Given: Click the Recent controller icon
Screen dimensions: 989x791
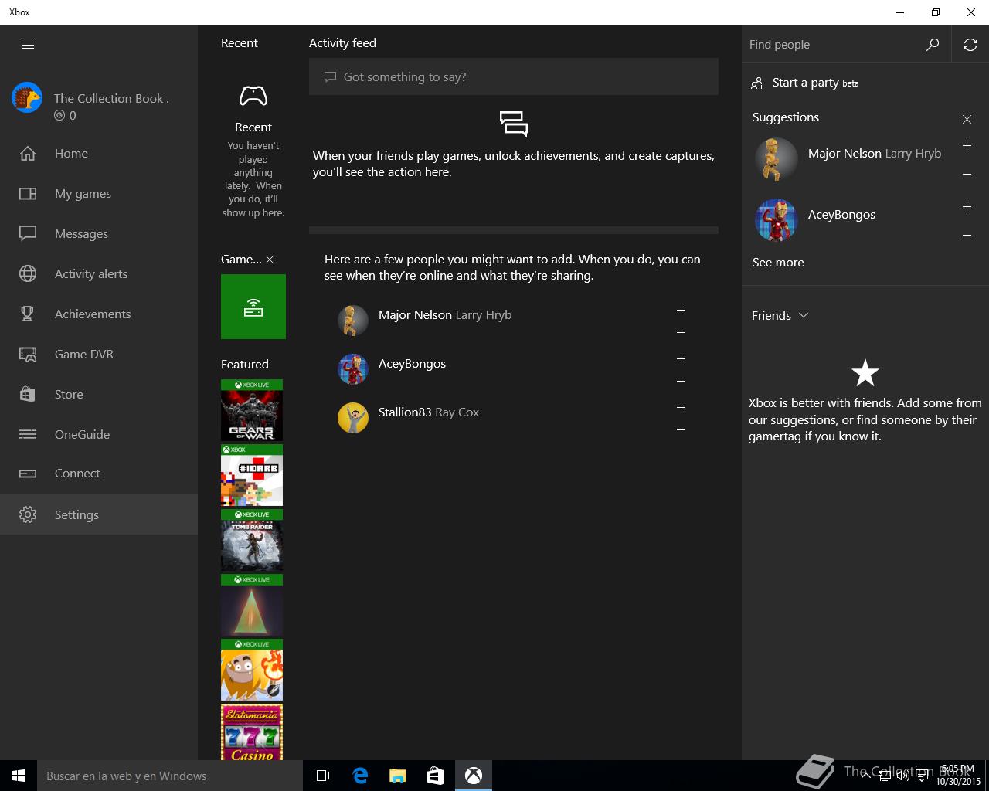Looking at the screenshot, I should tap(253, 96).
